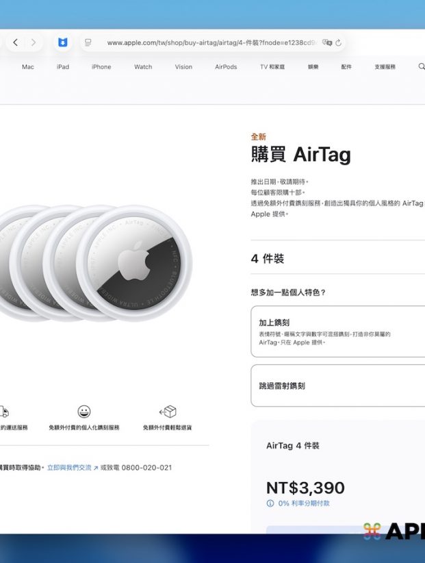This screenshot has width=425, height=563.
Task: Open the Apple site search magnifier
Action: click(421, 67)
